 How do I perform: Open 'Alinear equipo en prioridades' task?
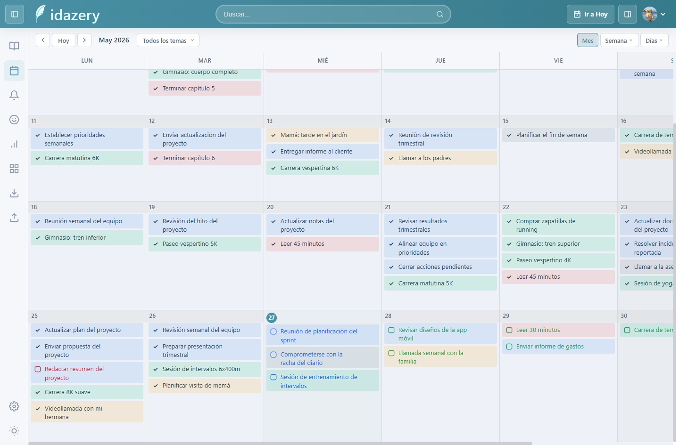440,248
